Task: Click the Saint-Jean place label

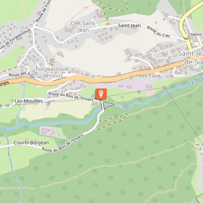Action: click(130, 26)
